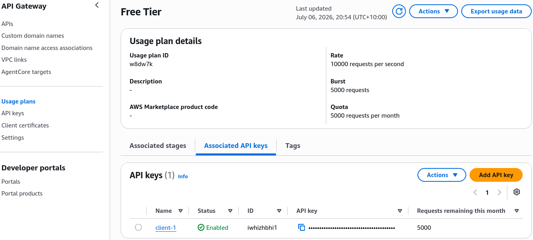Open Domain name access associations
This screenshot has height=240, width=533.
coord(47,48)
